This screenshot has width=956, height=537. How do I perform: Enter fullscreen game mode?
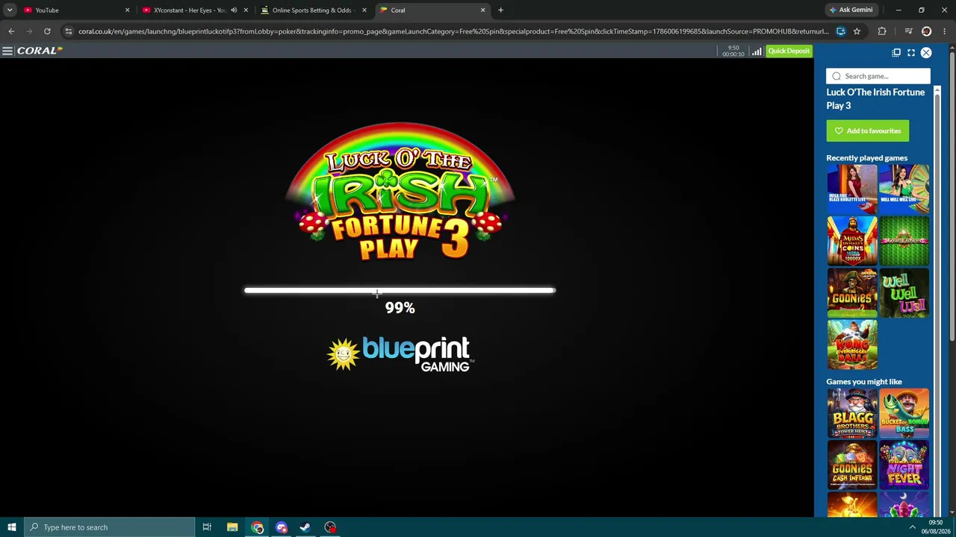pyautogui.click(x=911, y=52)
